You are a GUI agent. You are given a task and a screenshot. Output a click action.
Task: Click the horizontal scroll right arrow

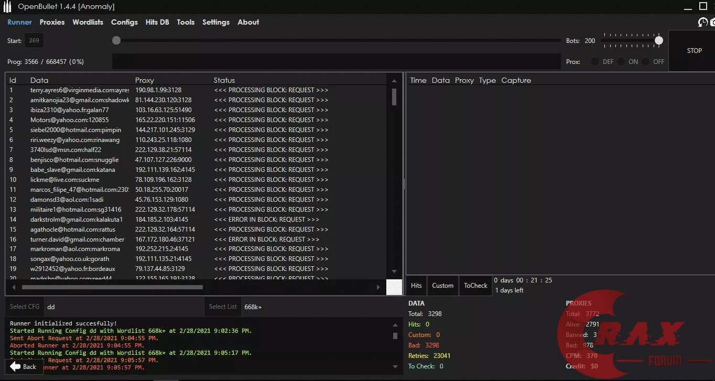click(378, 287)
